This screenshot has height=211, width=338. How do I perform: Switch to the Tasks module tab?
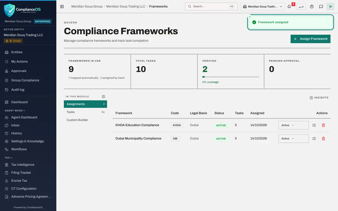click(85, 112)
